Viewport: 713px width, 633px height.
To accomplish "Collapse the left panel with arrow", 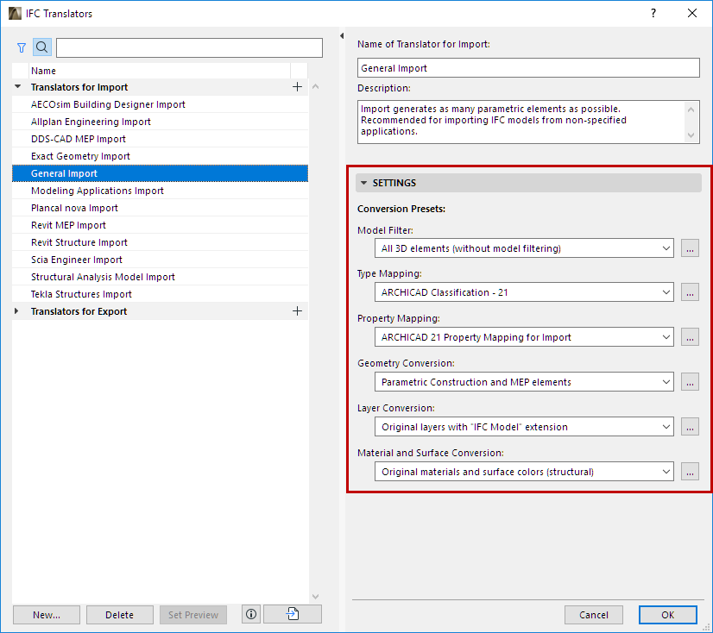I will pos(342,36).
